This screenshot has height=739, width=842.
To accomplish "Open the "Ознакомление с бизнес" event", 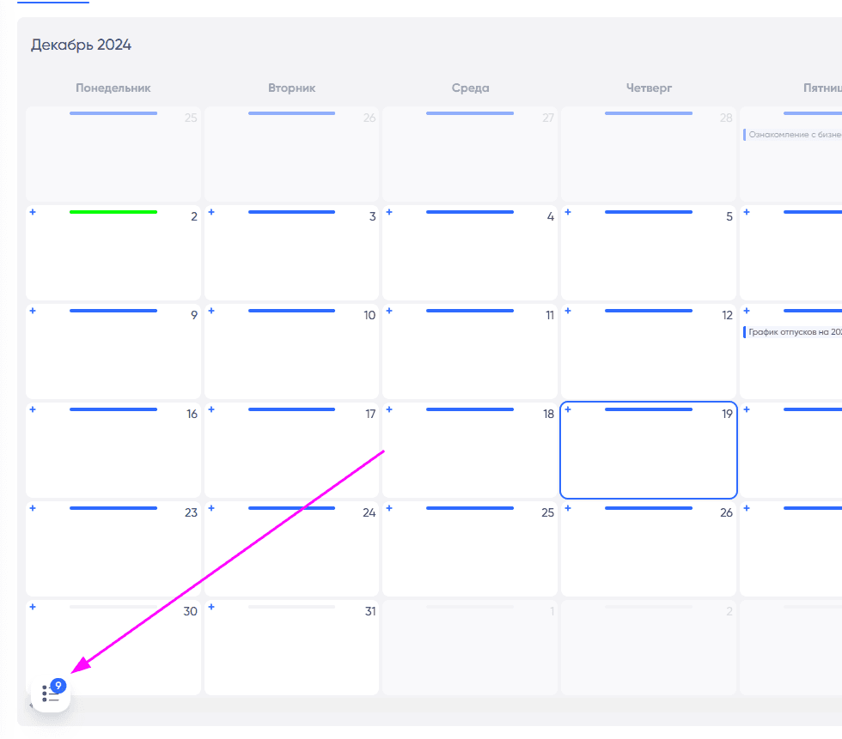I will (792, 135).
